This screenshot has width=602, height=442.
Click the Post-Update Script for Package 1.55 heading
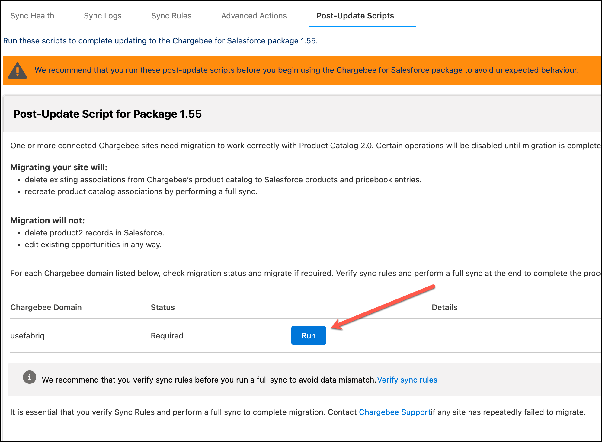click(x=107, y=114)
